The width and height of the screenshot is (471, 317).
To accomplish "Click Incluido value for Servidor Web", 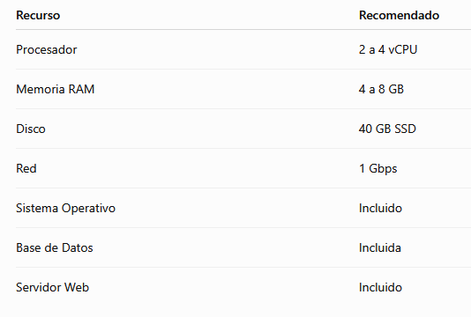I will click(380, 287).
